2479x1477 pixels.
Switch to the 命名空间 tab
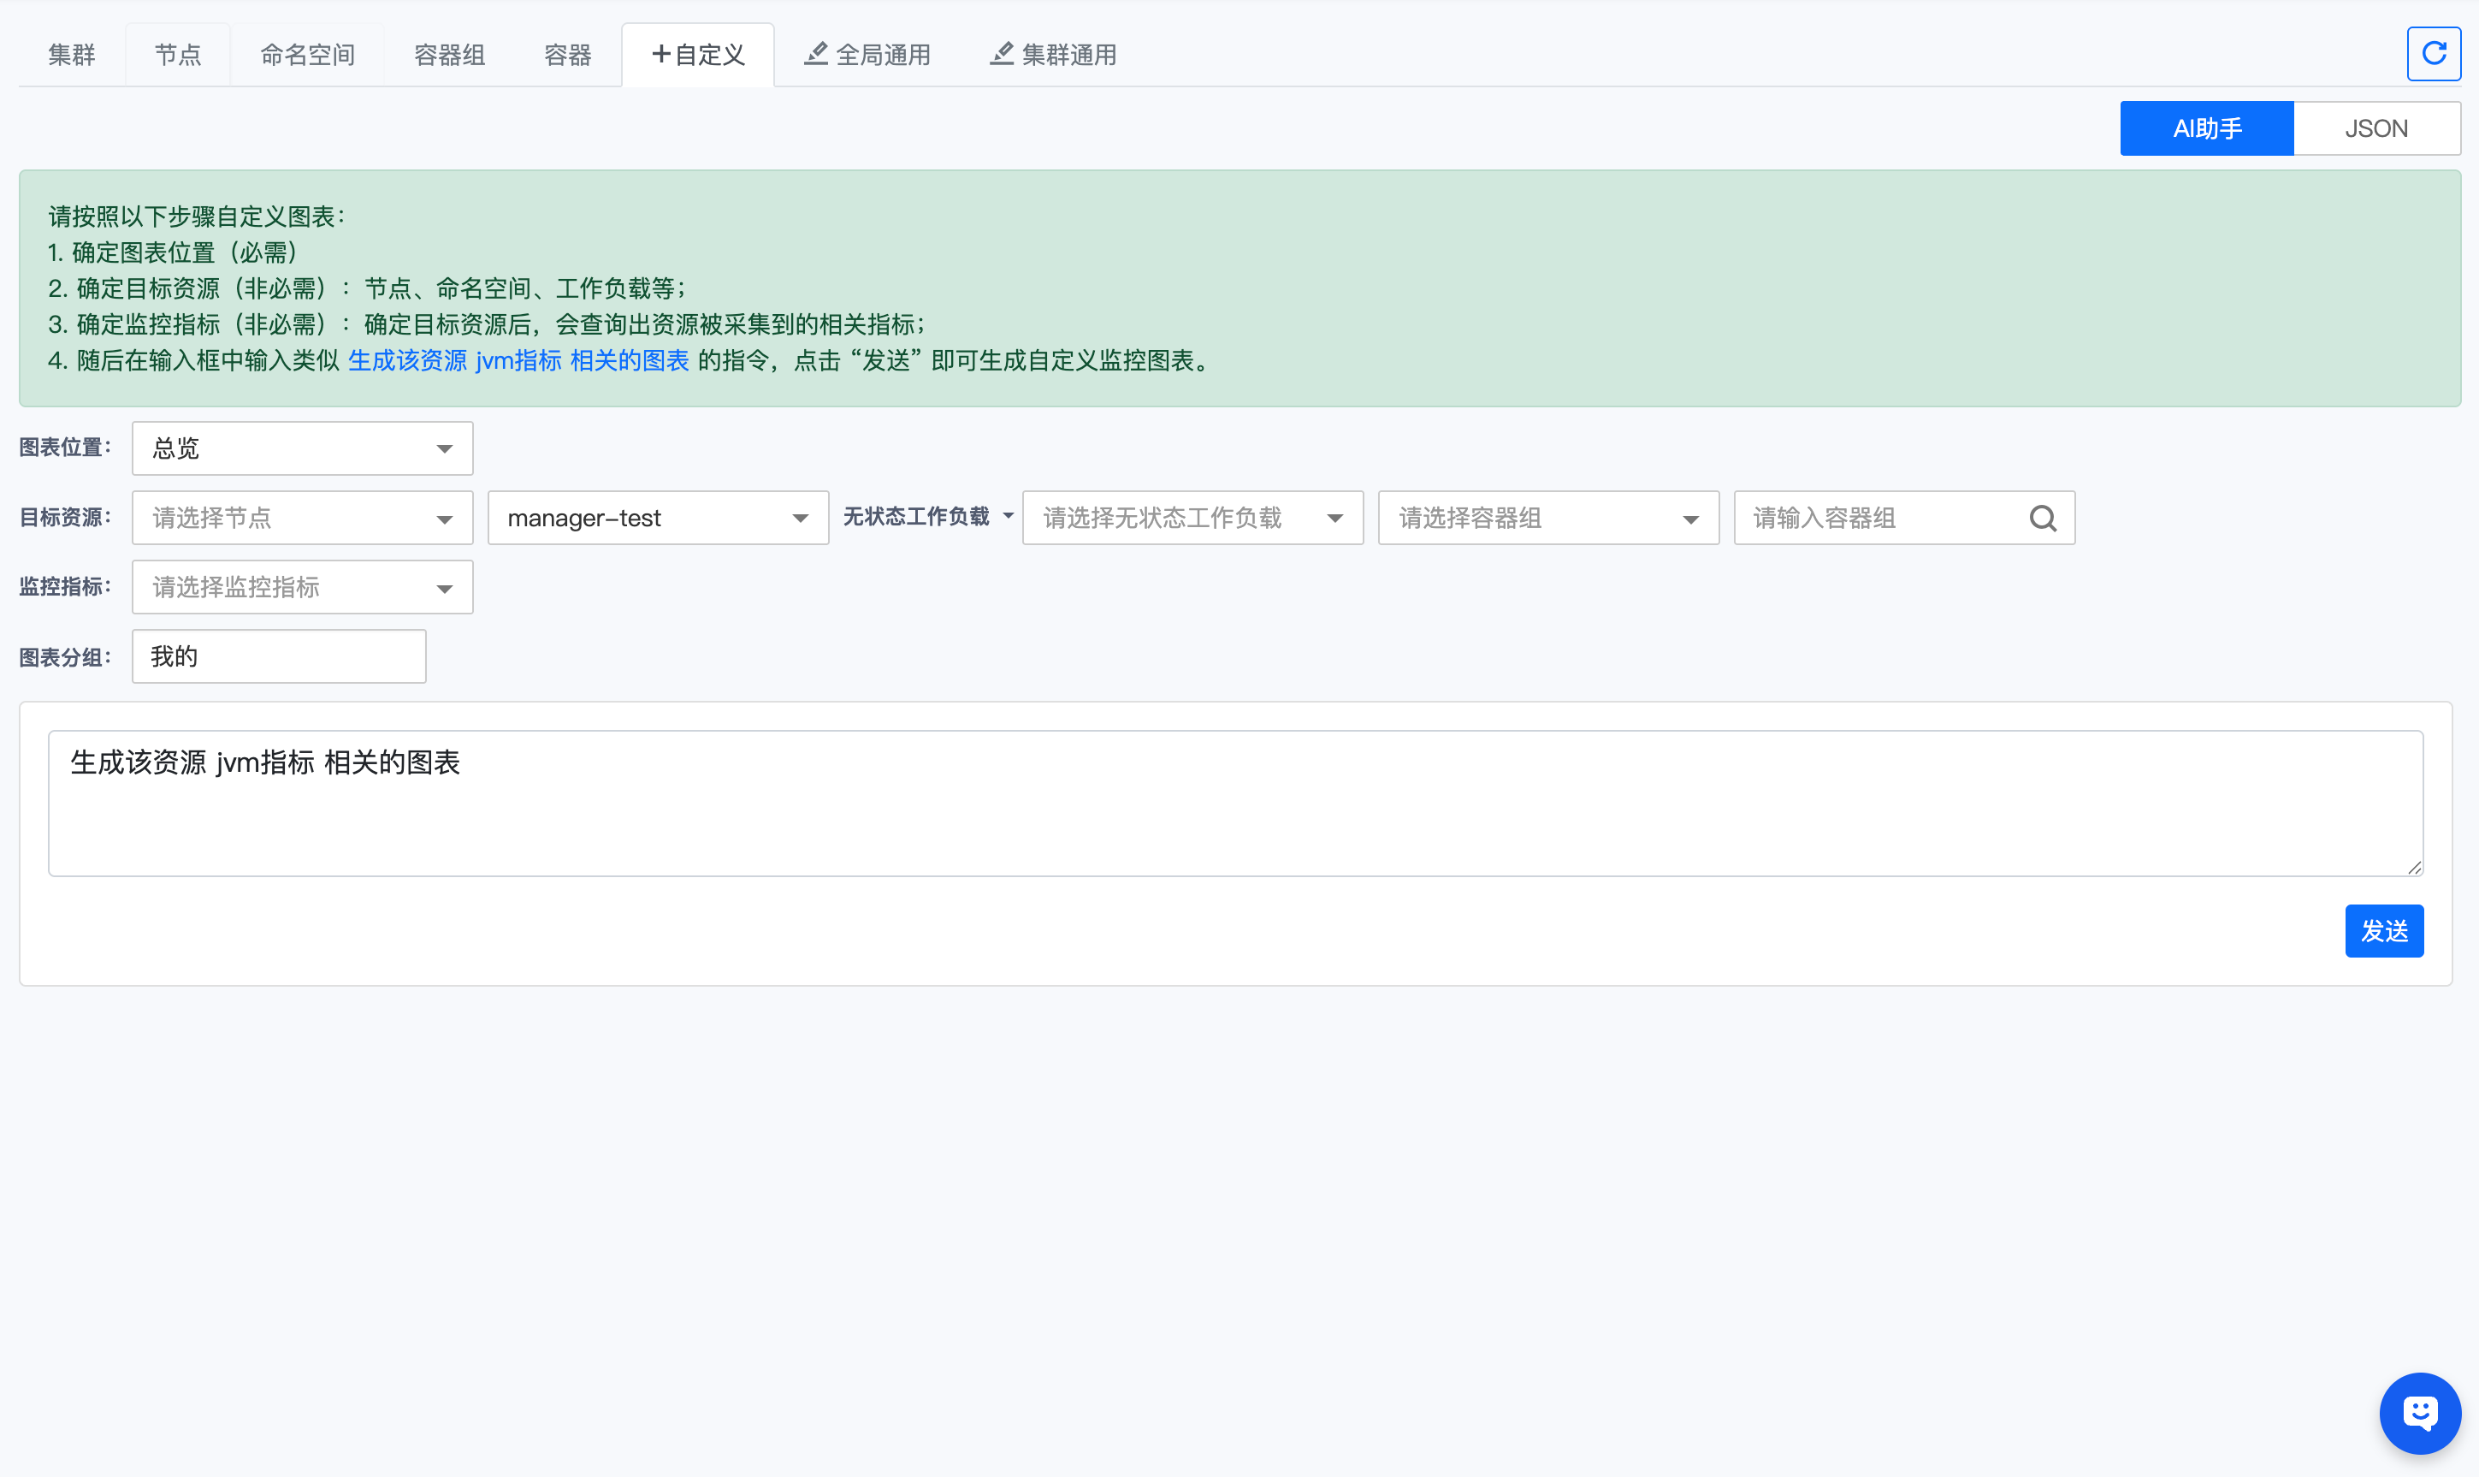[x=307, y=55]
